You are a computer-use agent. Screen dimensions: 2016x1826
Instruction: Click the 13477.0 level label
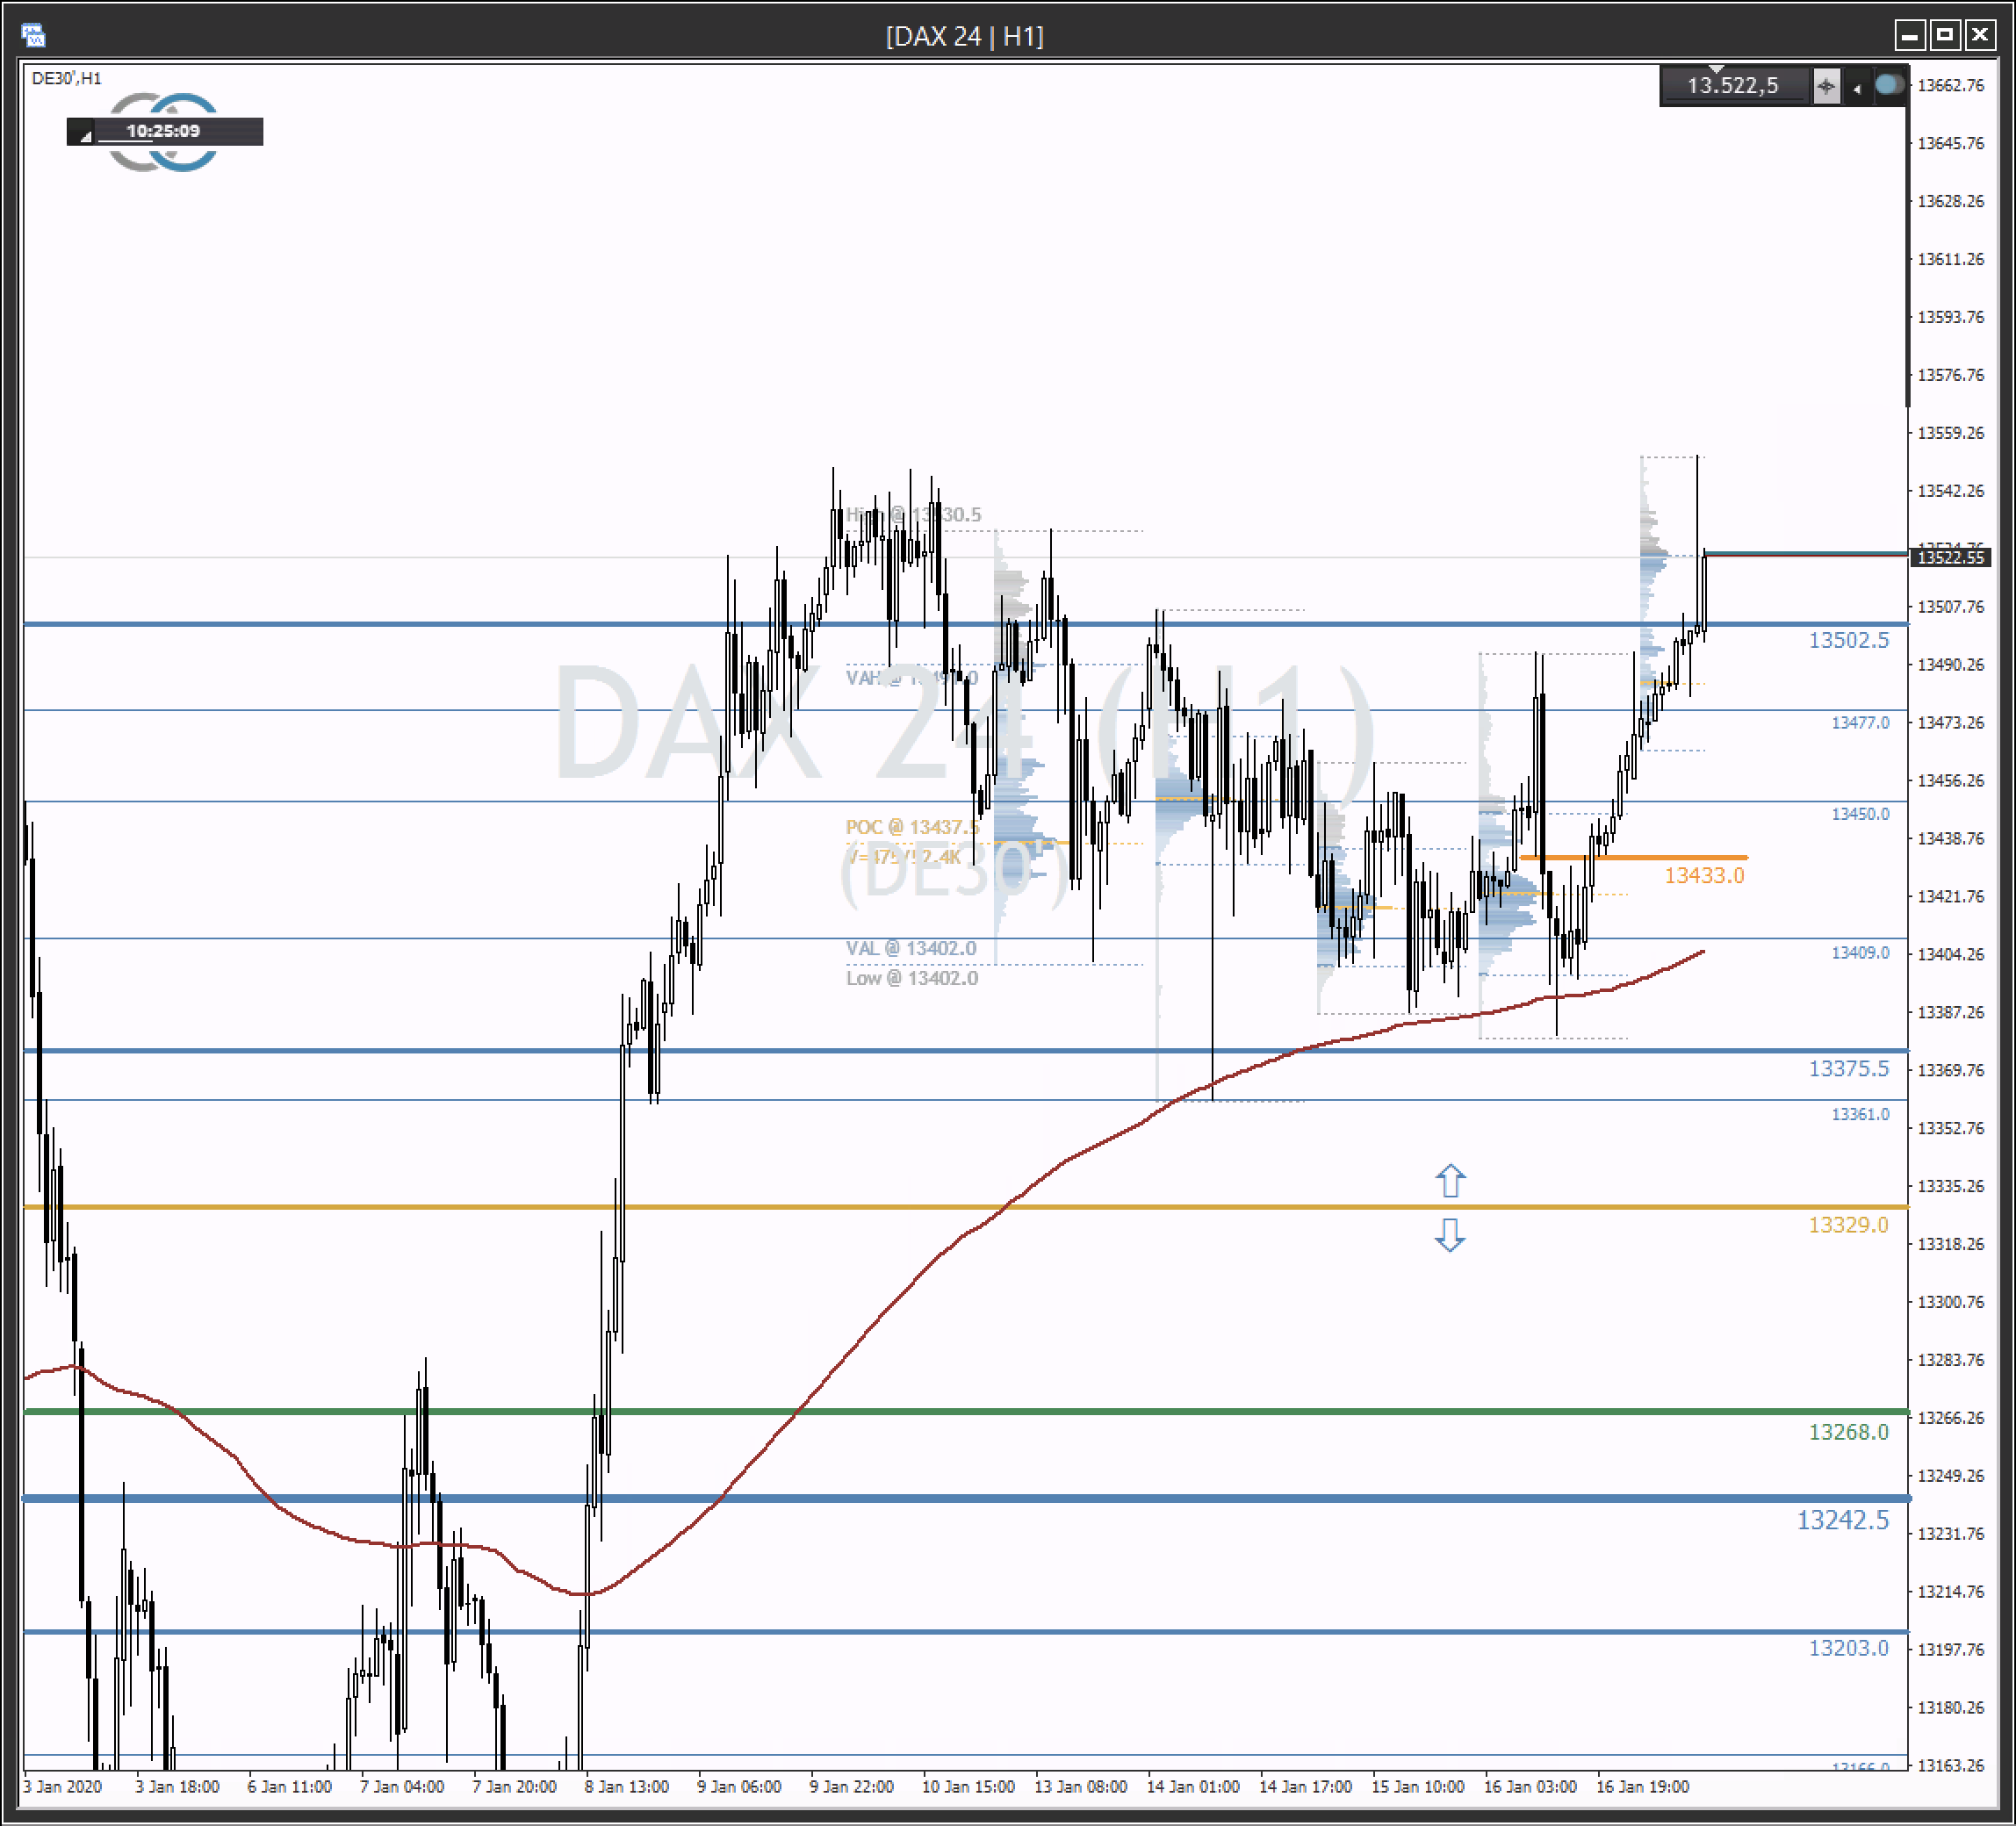click(1860, 722)
